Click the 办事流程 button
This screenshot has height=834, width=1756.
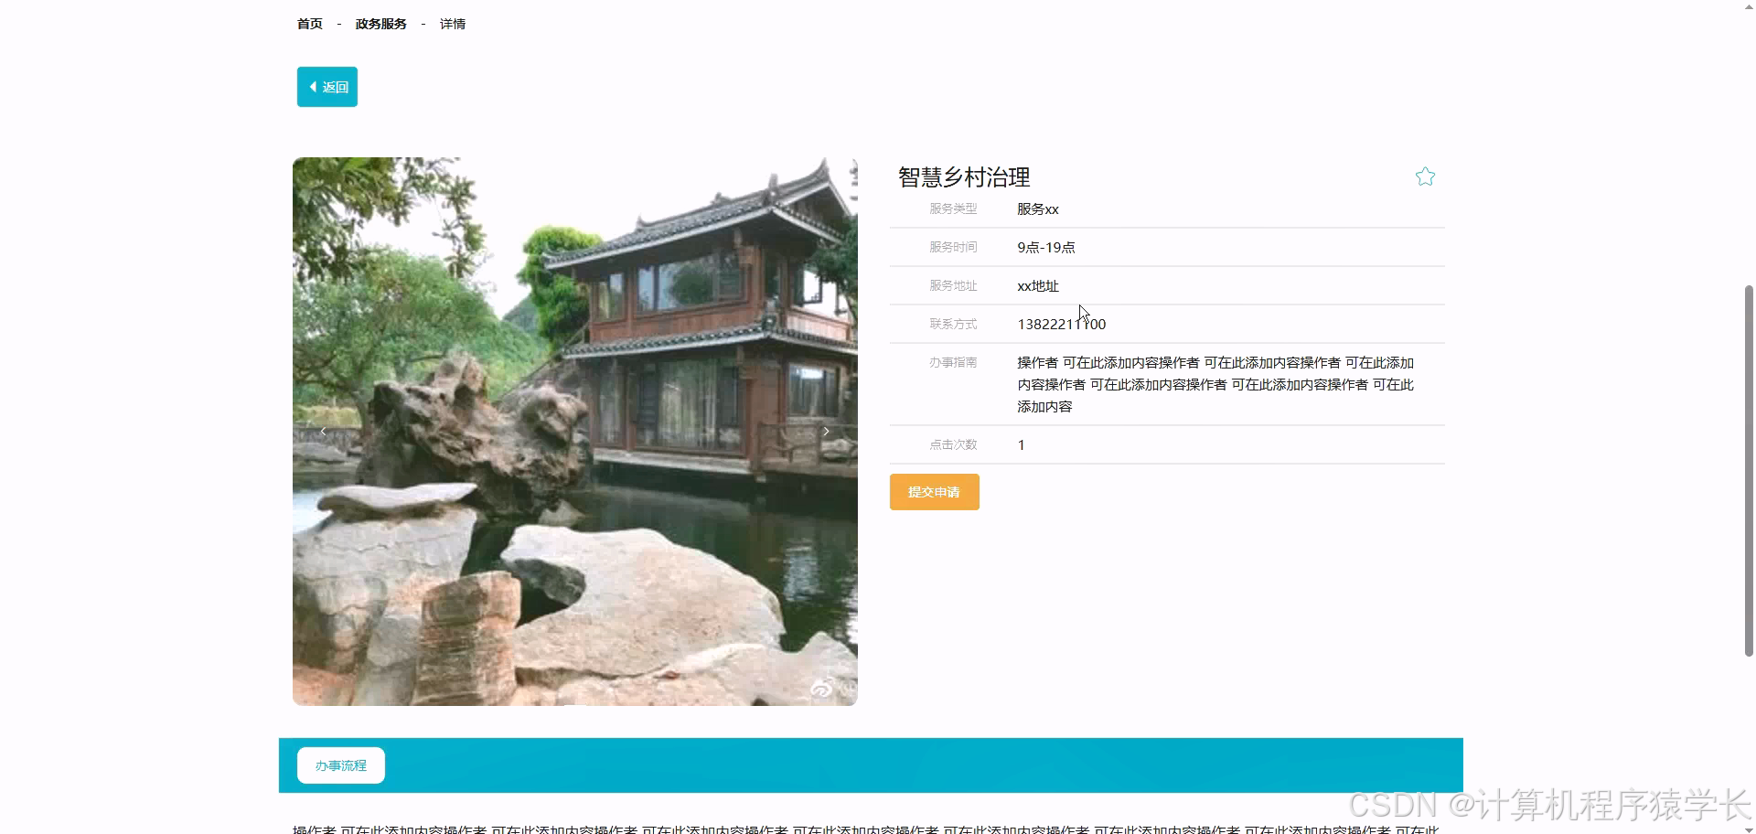pos(339,765)
